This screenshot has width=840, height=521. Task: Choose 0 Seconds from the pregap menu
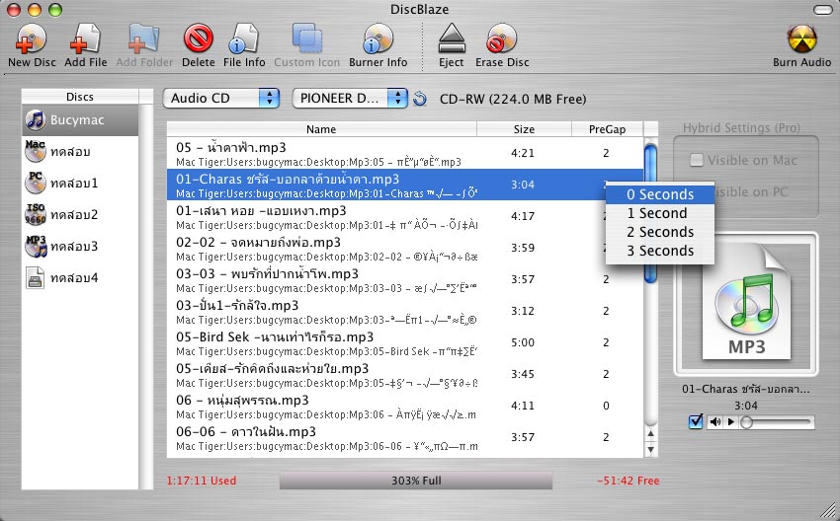[660, 194]
